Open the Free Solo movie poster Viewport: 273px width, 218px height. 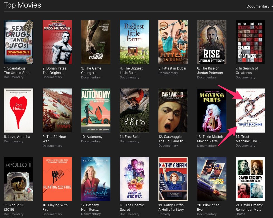134,110
